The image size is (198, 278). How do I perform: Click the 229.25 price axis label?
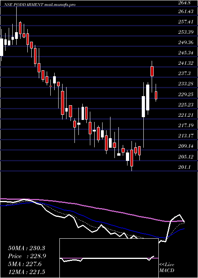click(187, 95)
